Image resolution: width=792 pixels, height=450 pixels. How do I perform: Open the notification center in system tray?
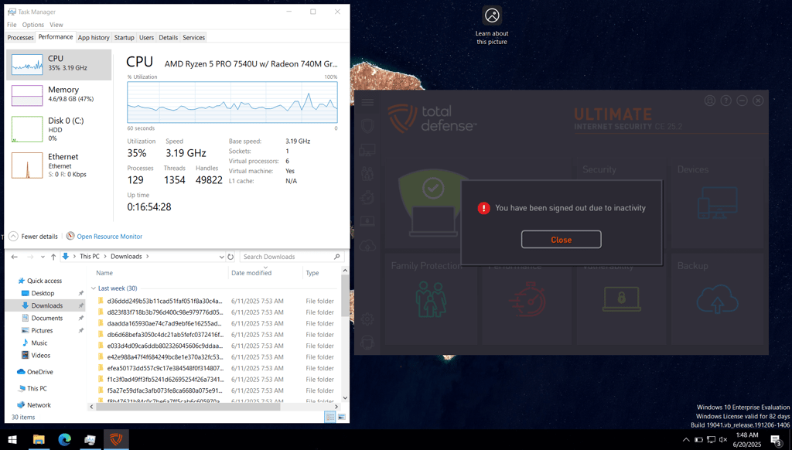pos(777,440)
